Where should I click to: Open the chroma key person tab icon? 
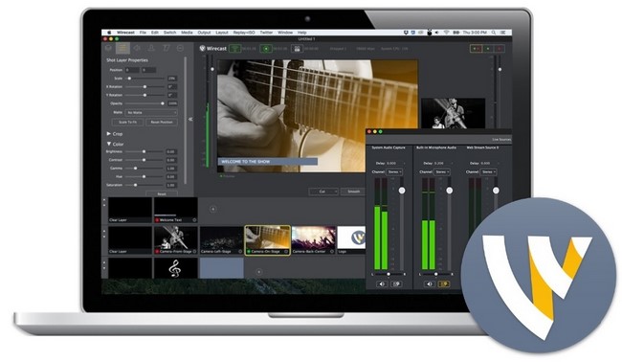(x=151, y=48)
